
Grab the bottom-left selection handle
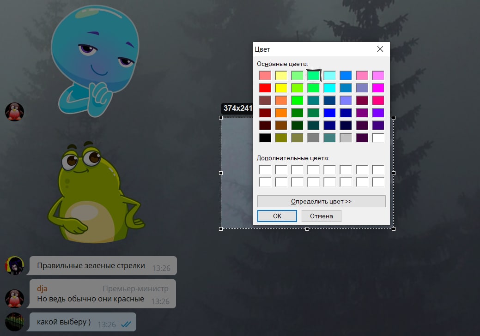pyautogui.click(x=221, y=228)
